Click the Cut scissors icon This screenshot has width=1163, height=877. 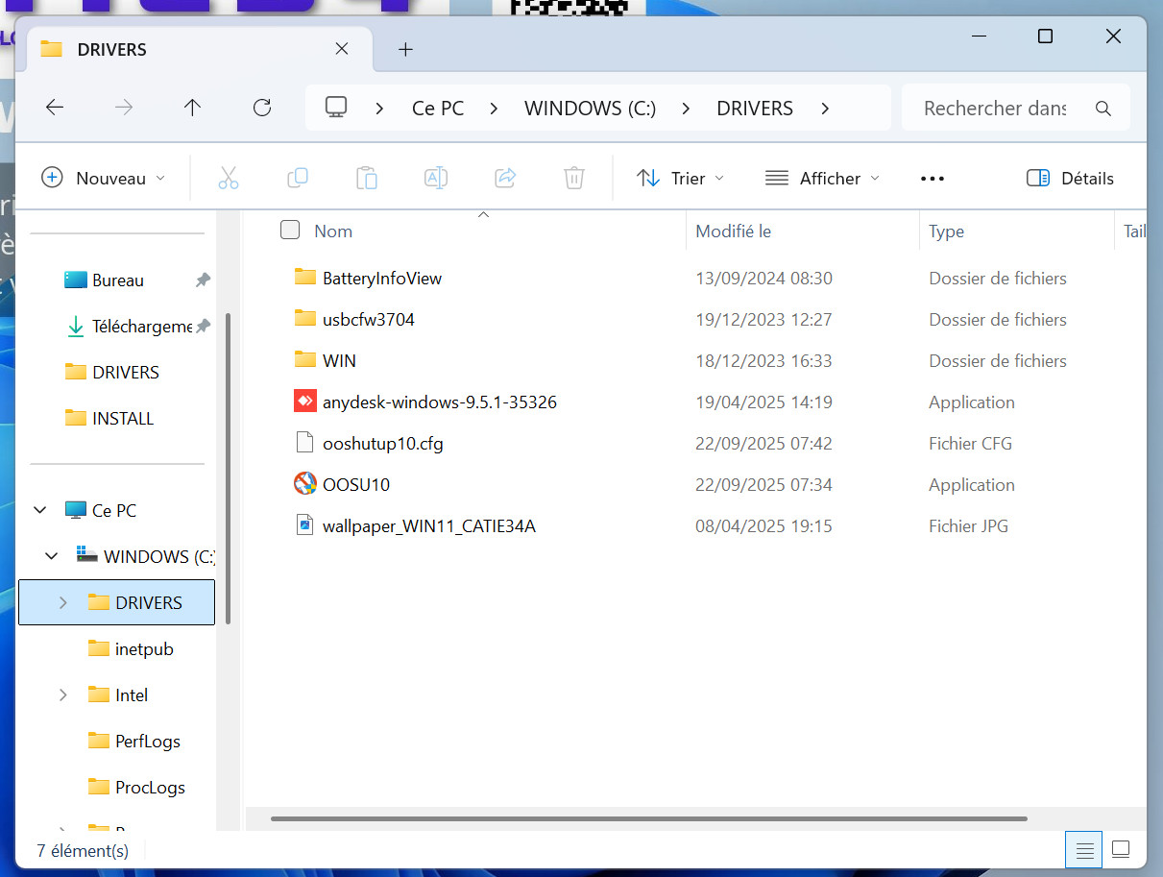pyautogui.click(x=228, y=178)
